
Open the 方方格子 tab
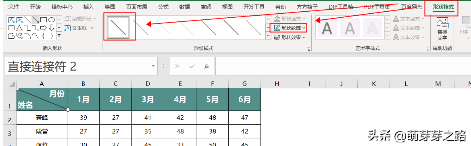307,6
